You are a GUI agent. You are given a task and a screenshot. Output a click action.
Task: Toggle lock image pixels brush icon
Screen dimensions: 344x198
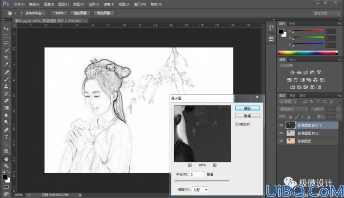(297, 117)
